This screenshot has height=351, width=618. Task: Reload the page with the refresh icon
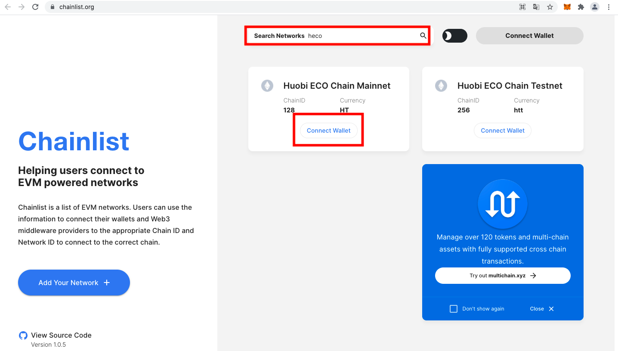(35, 7)
